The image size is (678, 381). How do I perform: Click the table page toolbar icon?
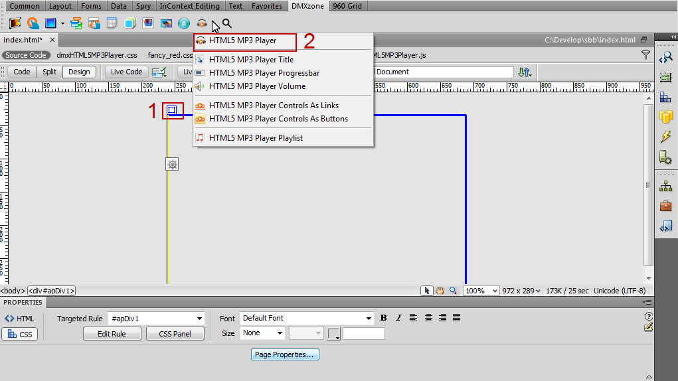click(x=112, y=23)
